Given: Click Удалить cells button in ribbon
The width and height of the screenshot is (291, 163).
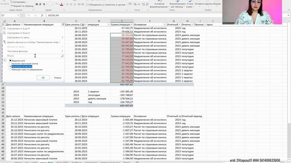Looking at the screenshot, I should pyautogui.click(x=208, y=4).
